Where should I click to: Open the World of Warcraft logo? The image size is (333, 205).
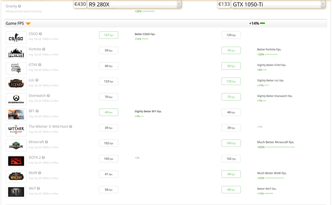(16, 176)
